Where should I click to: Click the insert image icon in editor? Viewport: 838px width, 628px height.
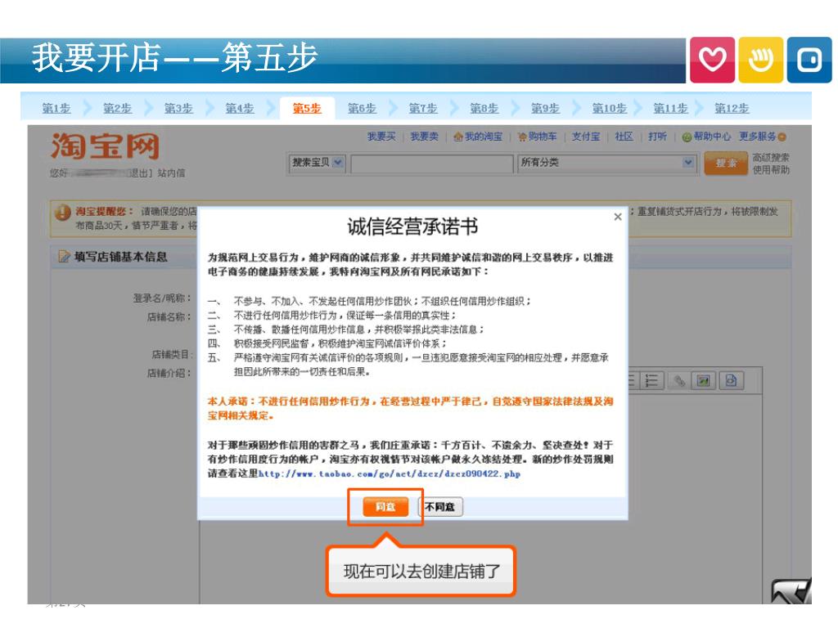pyautogui.click(x=703, y=381)
